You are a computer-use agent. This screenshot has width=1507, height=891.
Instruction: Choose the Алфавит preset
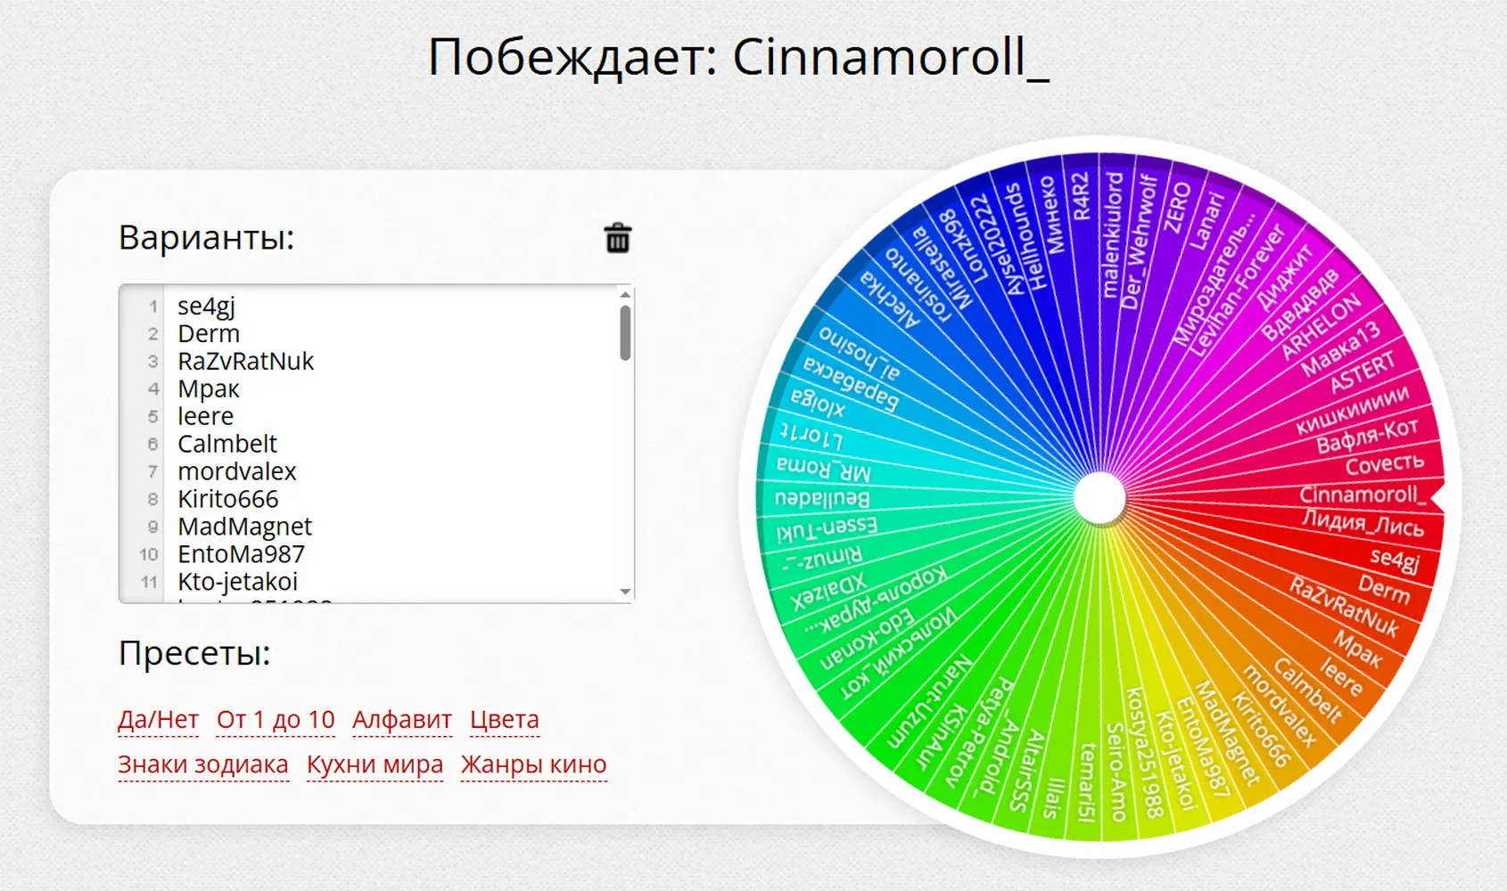point(402,719)
